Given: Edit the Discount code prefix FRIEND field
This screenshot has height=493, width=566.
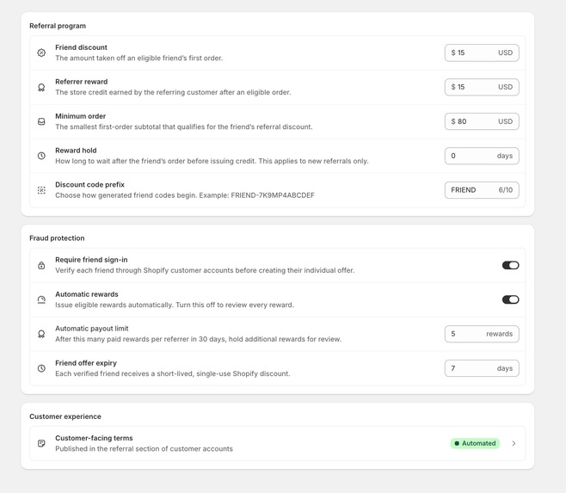Looking at the screenshot, I should coord(482,190).
